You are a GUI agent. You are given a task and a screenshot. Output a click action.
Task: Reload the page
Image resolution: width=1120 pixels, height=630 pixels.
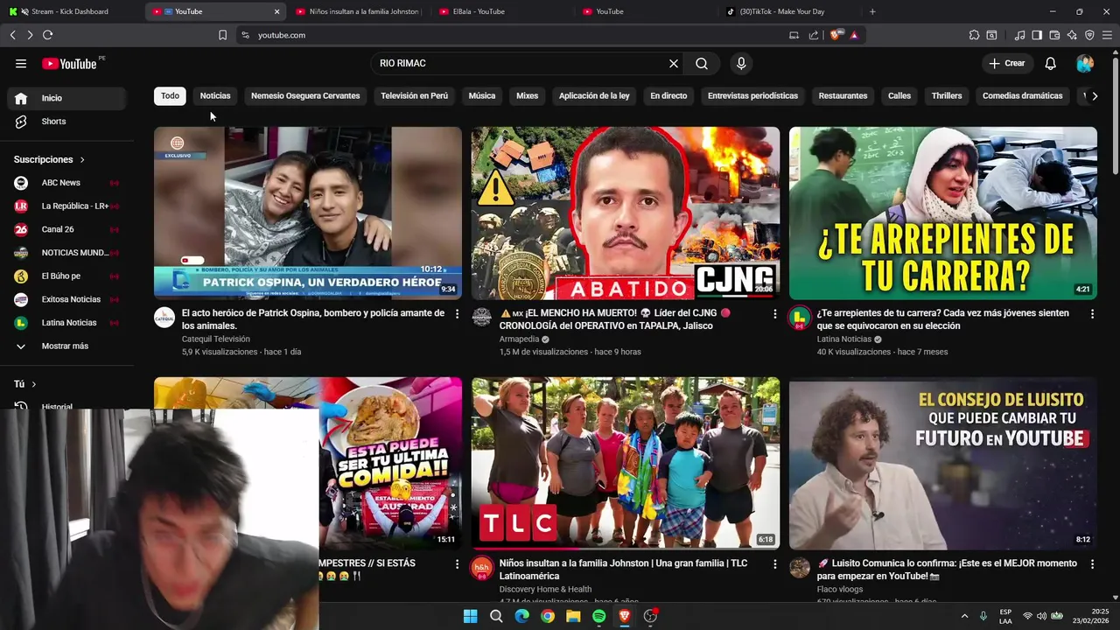click(x=47, y=35)
